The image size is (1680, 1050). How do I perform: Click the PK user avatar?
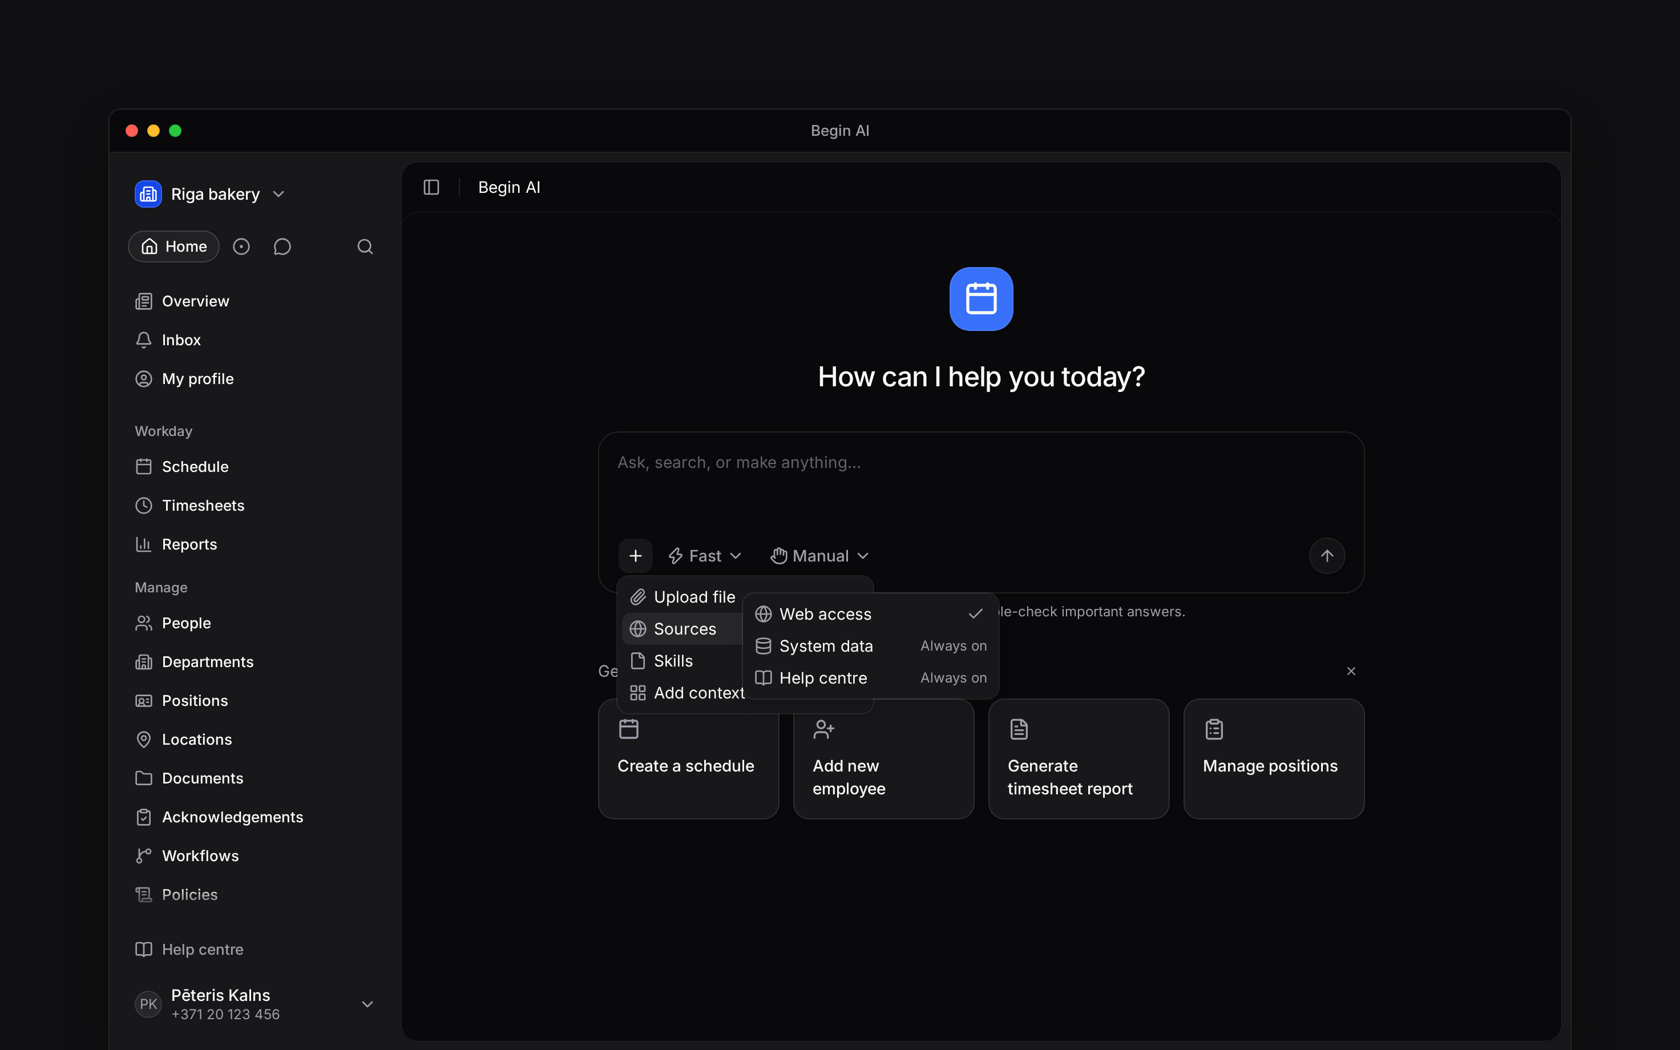(148, 1004)
